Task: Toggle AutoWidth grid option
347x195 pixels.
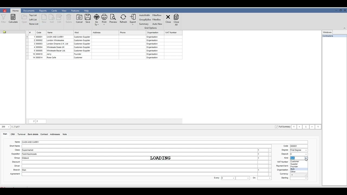Action: click(x=144, y=15)
